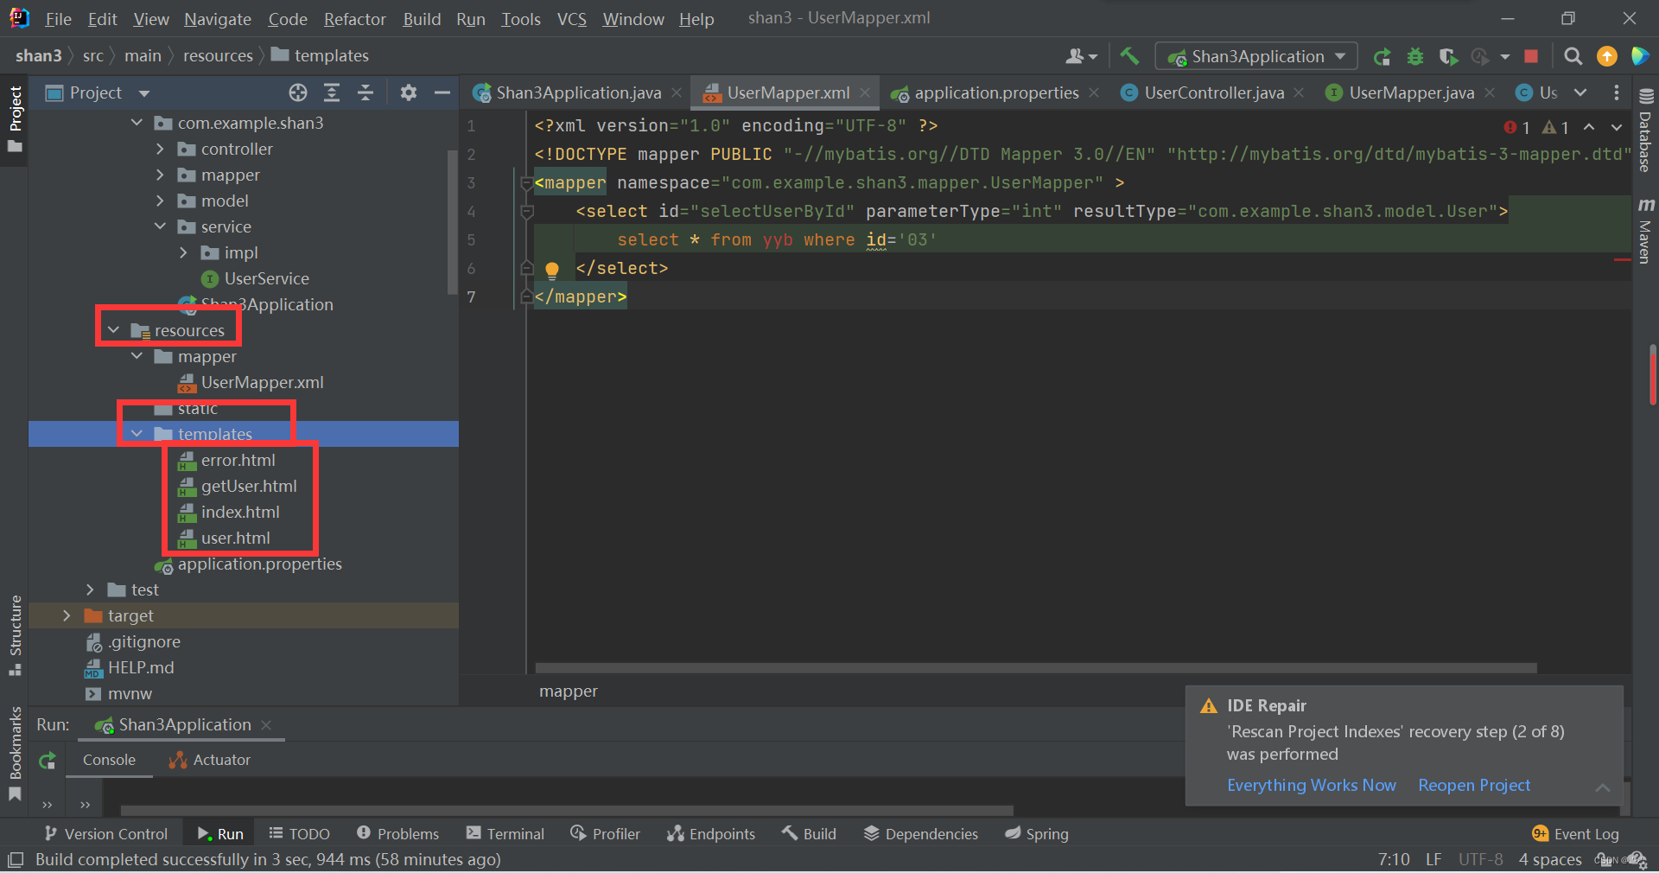The width and height of the screenshot is (1659, 873).
Task: Start debugging with the bug icon
Action: click(x=1415, y=56)
